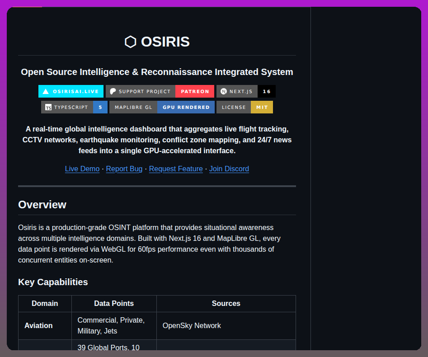Click the hexagon logo beside OSIRIS

[x=131, y=42]
